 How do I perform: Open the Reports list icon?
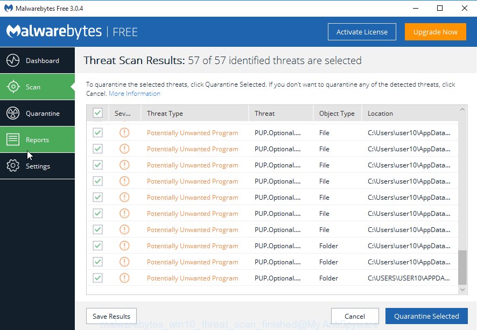pyautogui.click(x=13, y=139)
